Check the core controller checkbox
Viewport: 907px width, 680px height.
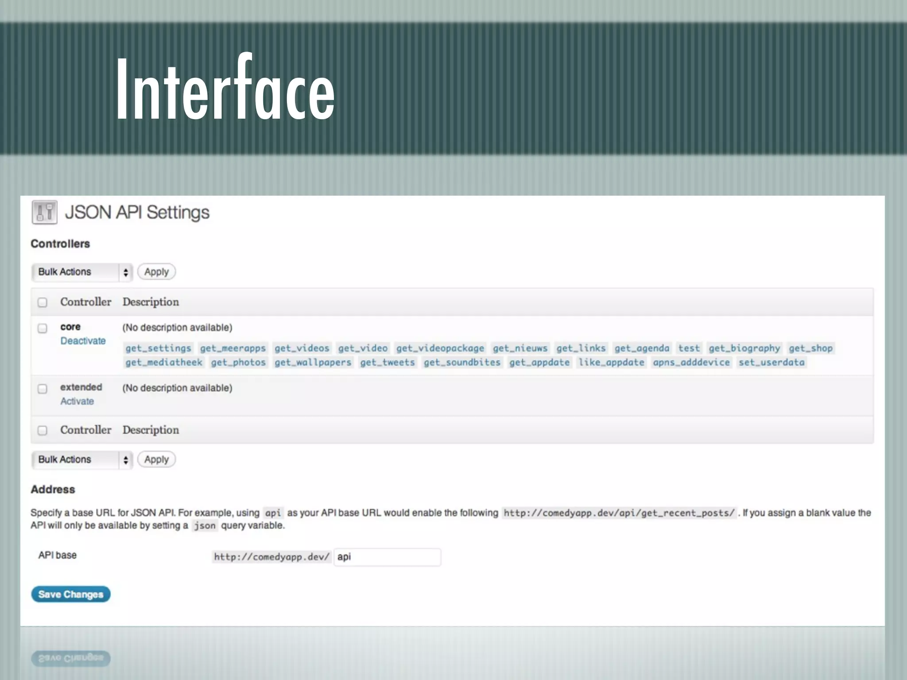pos(43,328)
